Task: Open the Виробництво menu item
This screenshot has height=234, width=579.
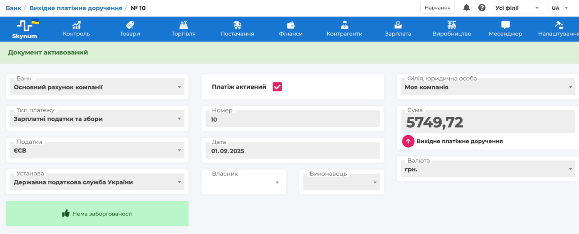Action: pos(452,29)
